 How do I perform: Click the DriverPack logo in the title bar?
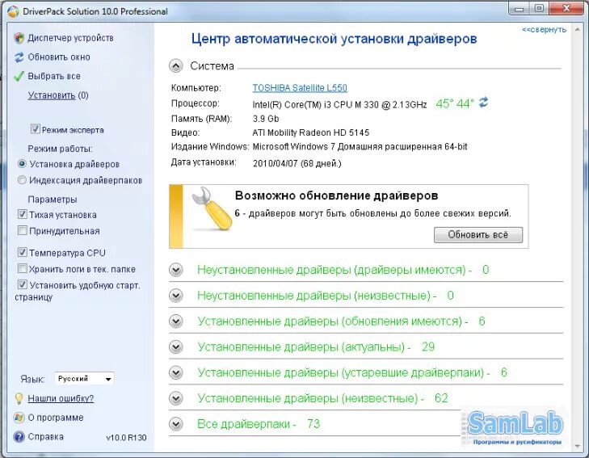point(13,11)
